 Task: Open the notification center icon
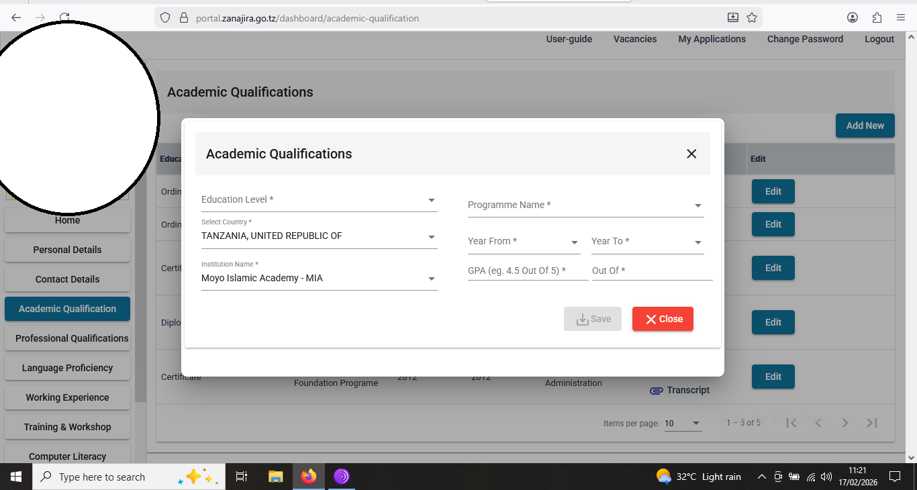tap(894, 477)
